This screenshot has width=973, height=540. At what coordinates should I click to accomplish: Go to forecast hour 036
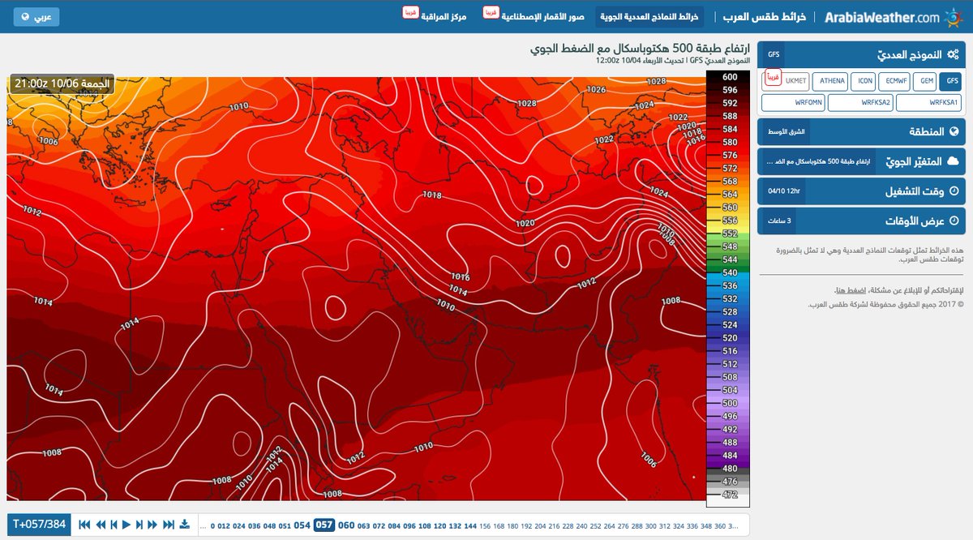[255, 525]
